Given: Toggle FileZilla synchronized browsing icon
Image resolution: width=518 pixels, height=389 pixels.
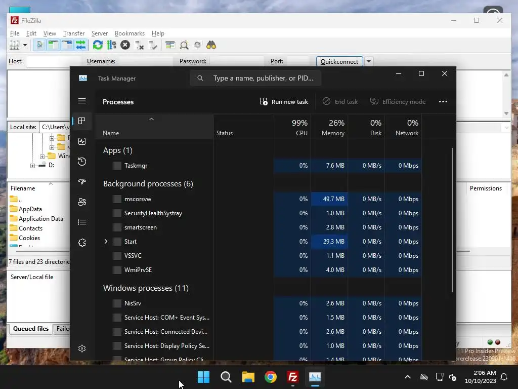Looking at the screenshot, I should [198, 45].
